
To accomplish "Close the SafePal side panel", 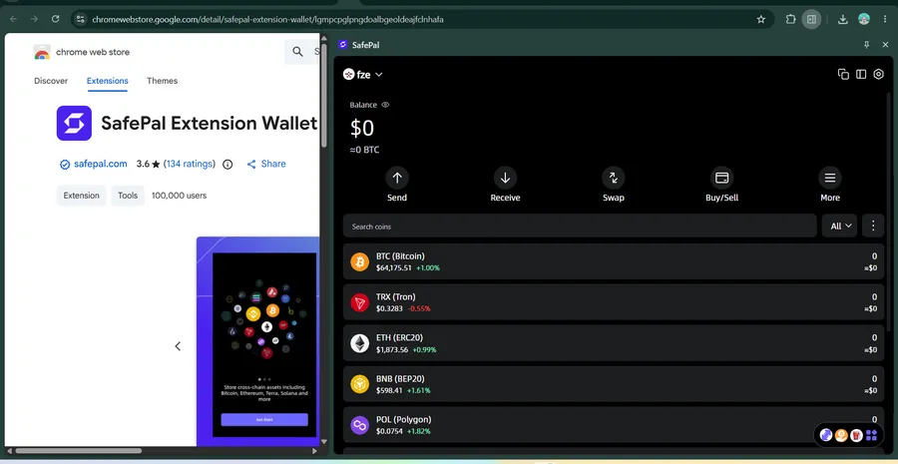I will point(885,45).
